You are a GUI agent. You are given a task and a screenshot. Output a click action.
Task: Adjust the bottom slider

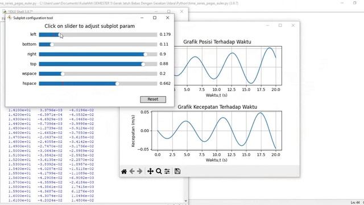(98, 44)
